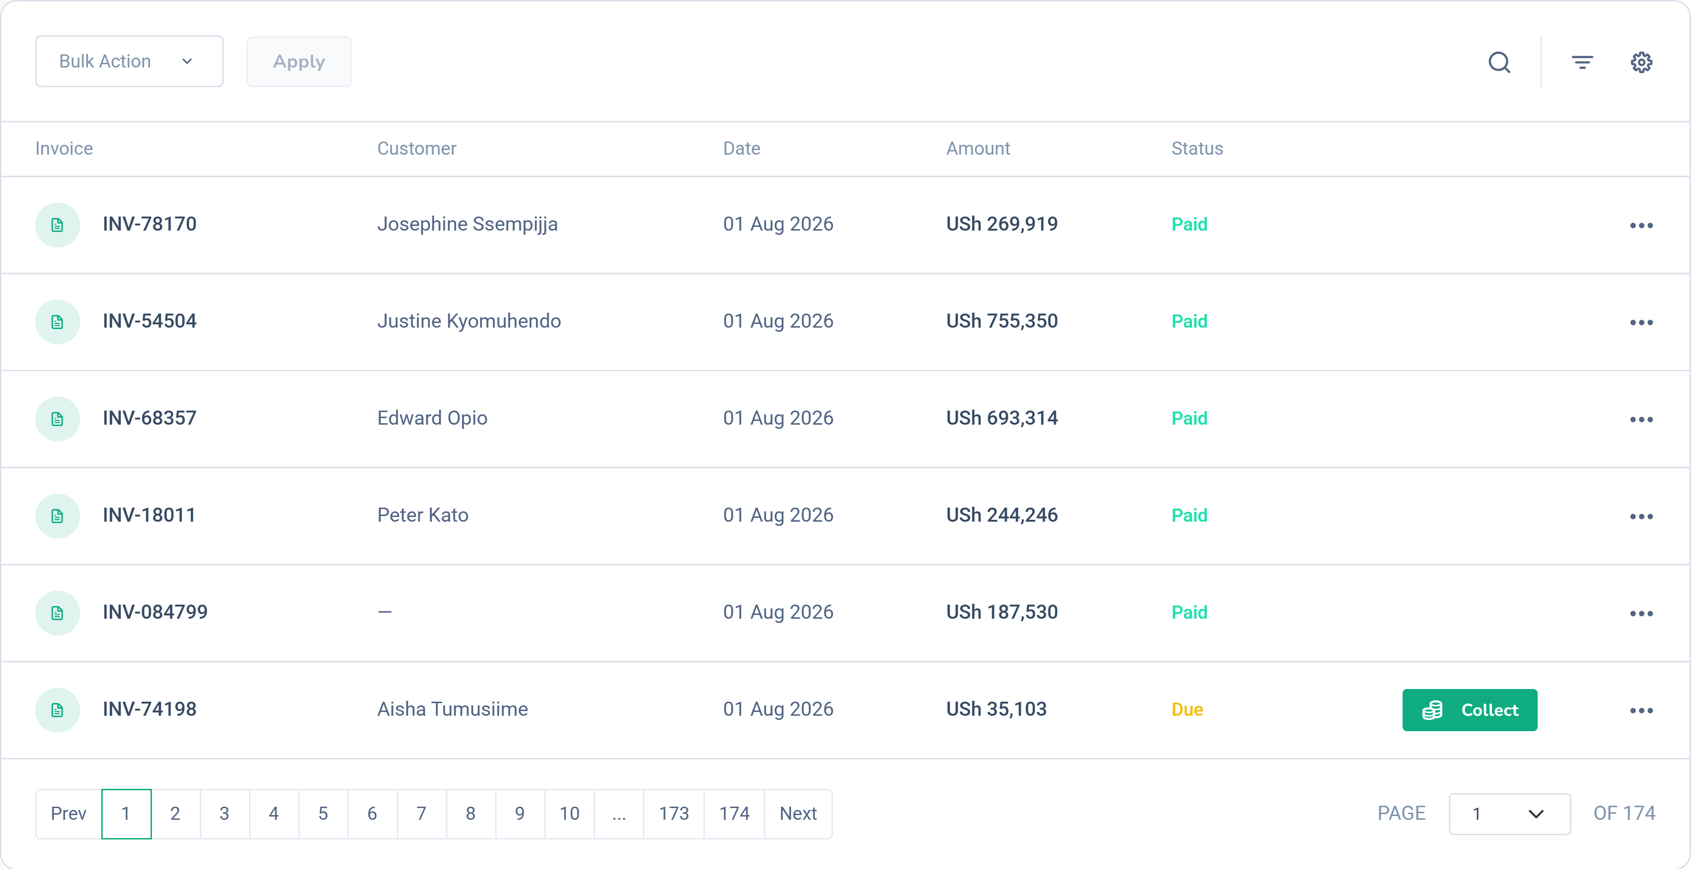Sort by Amount column header
The image size is (1691, 869).
pyautogui.click(x=978, y=148)
